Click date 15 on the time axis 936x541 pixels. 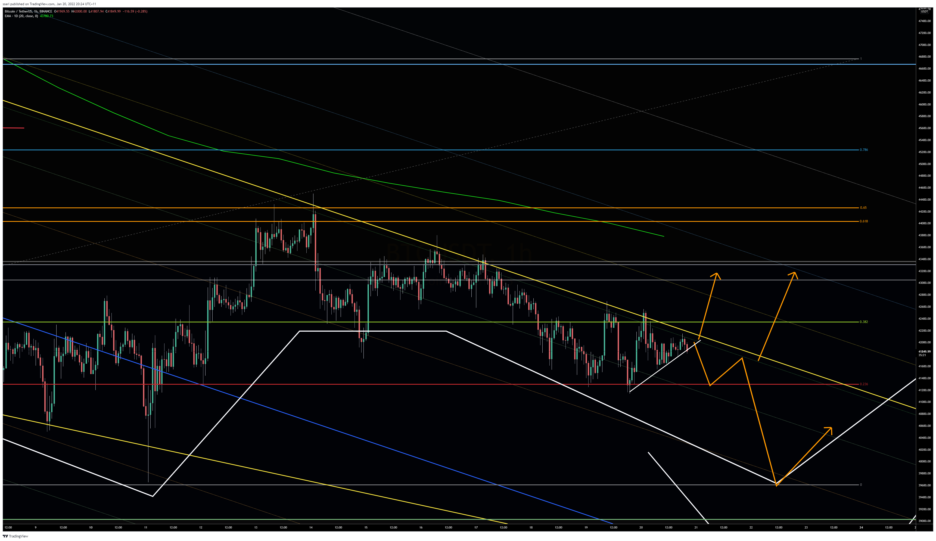click(366, 527)
